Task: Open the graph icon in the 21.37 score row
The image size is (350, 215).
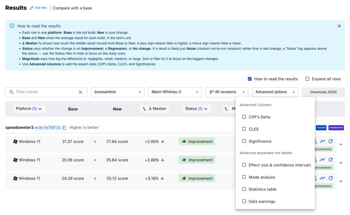Action: point(322,141)
